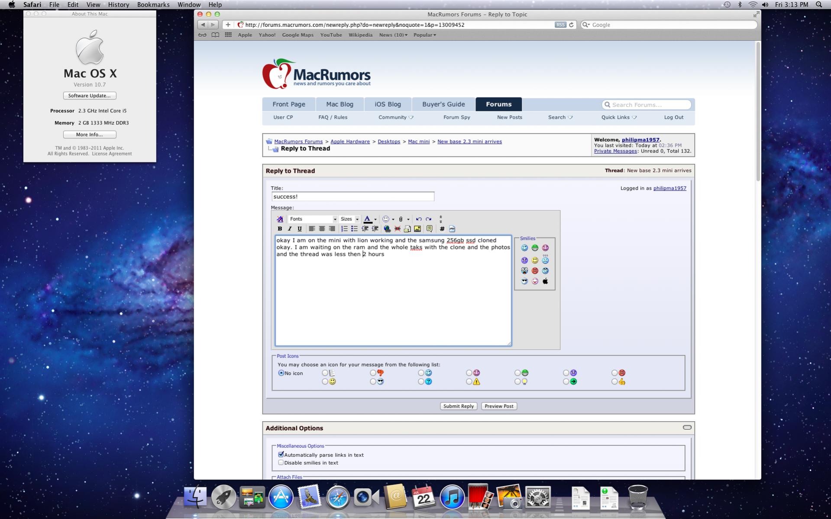This screenshot has height=519, width=831.
Task: Collapse the Additional Options section
Action: click(687, 427)
